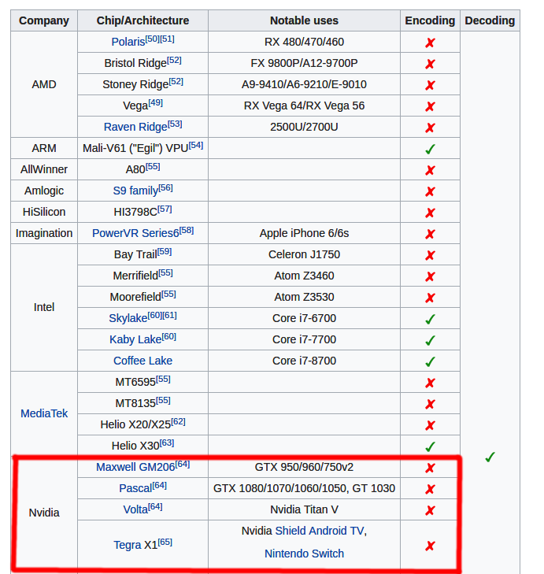Click the green check in Coffee Lake row
This screenshot has width=544, height=574.
[430, 361]
